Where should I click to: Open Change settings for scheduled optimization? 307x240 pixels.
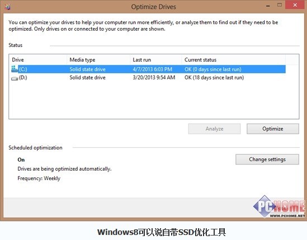pyautogui.click(x=267, y=159)
